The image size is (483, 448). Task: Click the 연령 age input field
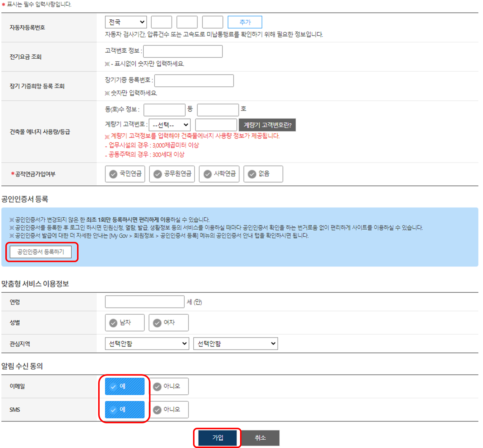point(145,302)
